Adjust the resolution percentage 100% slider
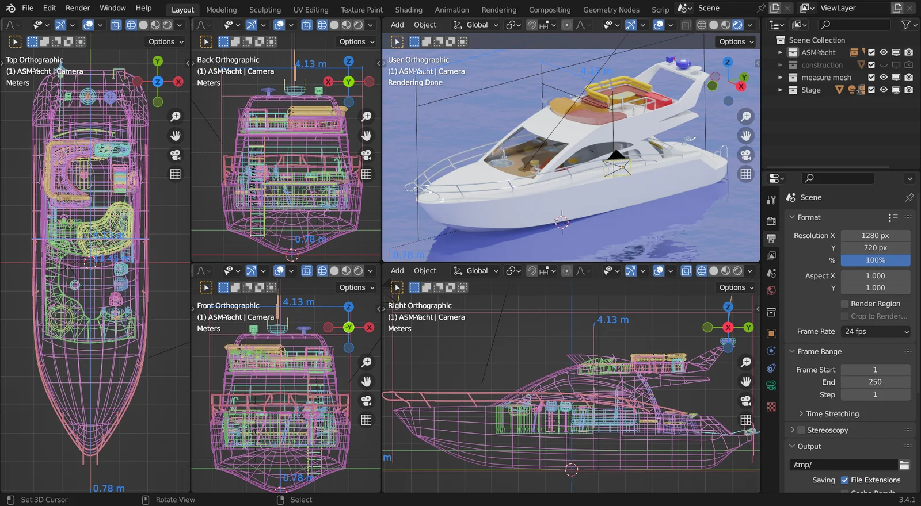Image resolution: width=921 pixels, height=506 pixels. (876, 260)
